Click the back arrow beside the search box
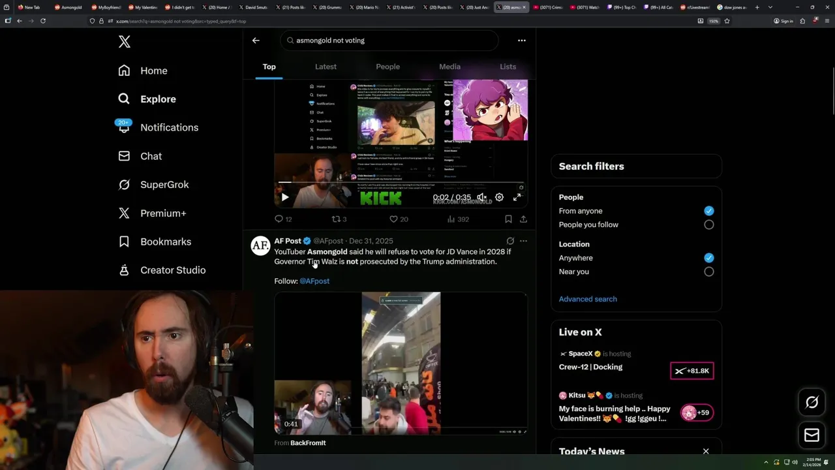This screenshot has height=470, width=835. pos(256,40)
